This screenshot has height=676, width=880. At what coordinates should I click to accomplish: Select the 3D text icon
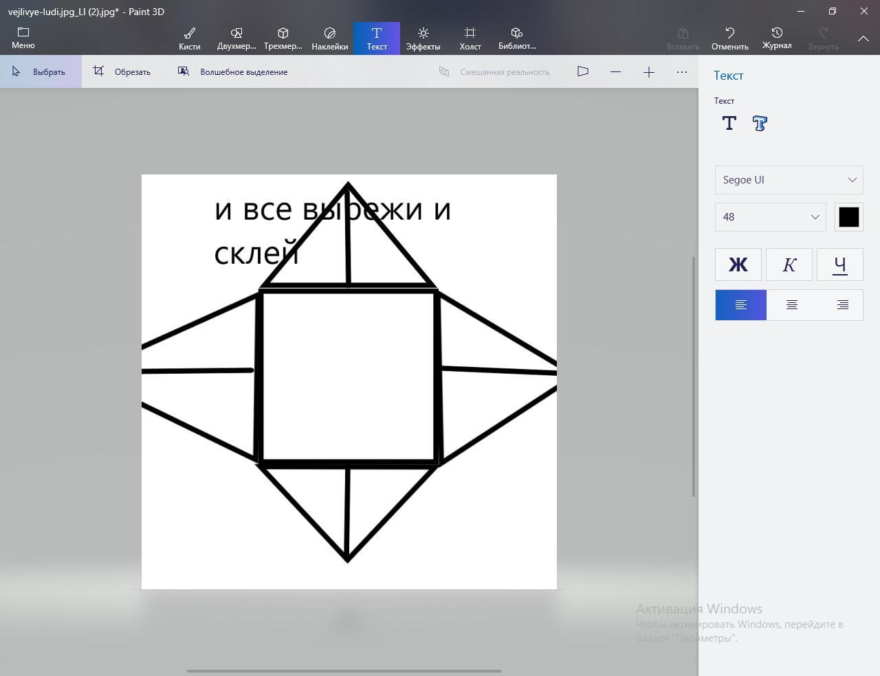pos(760,124)
